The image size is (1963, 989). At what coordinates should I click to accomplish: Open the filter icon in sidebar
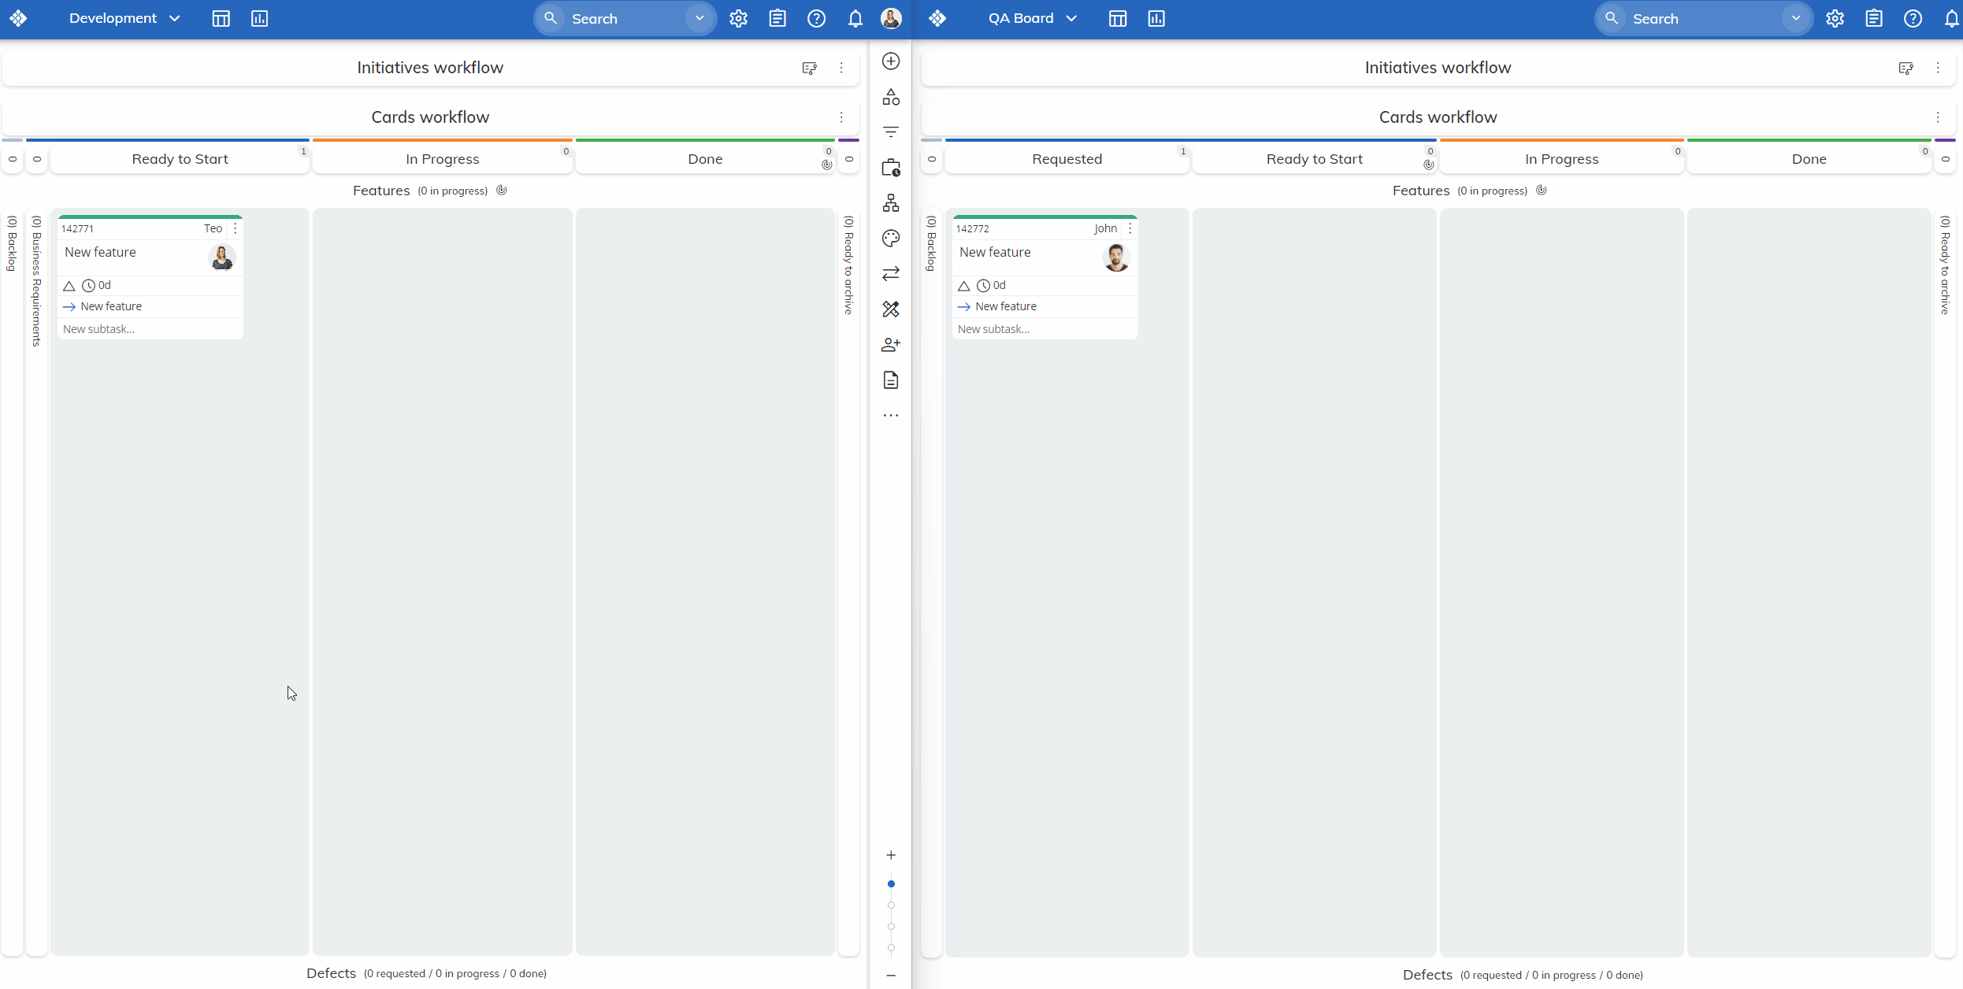pyautogui.click(x=891, y=131)
